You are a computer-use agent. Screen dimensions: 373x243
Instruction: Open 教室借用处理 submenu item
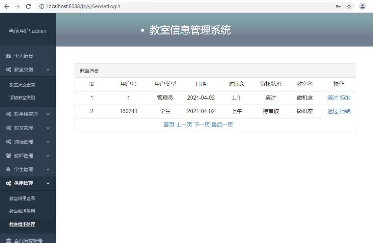(x=22, y=224)
